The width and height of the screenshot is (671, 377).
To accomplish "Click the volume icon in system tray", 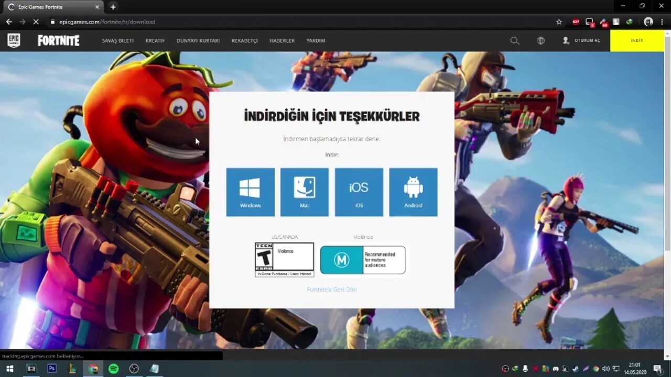I will coord(606,369).
